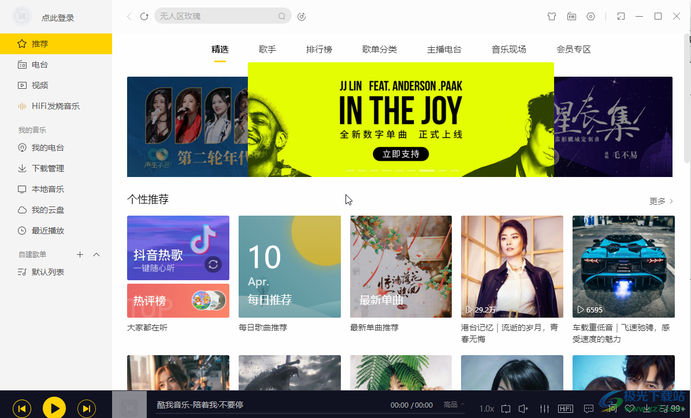This screenshot has height=418, width=691.
Task: Click the song recognition icon beside search box
Action: [x=302, y=17]
